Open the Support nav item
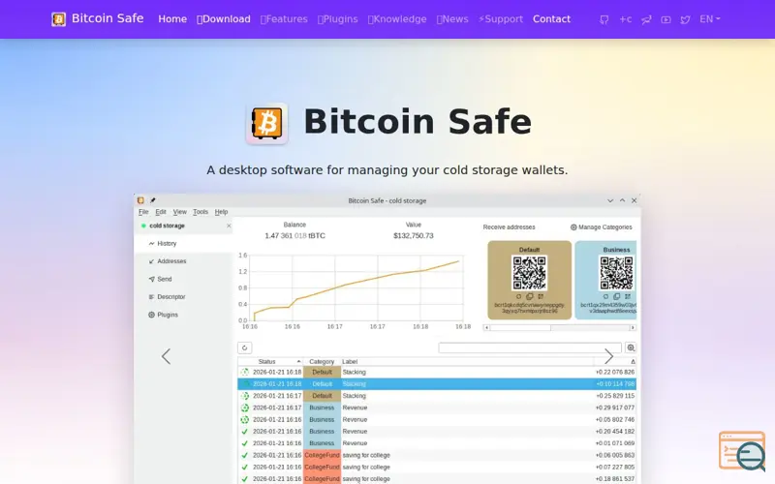 pos(500,19)
